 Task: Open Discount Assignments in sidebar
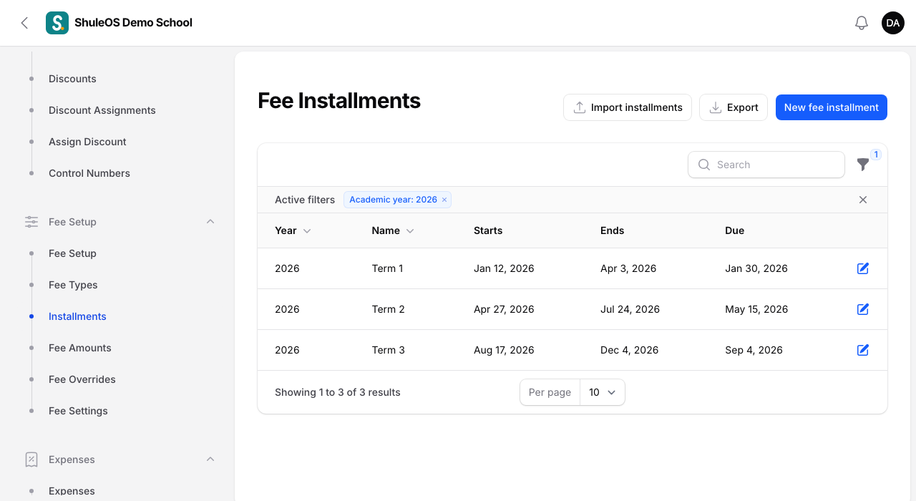102,110
